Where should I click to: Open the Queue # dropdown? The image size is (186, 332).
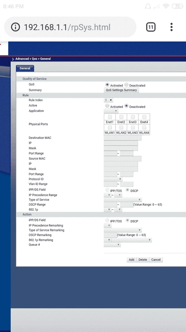pyautogui.click(x=112, y=245)
